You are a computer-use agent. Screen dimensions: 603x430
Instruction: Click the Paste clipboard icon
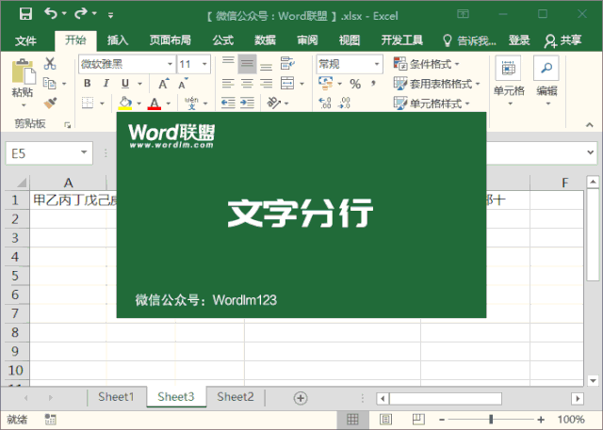click(23, 72)
